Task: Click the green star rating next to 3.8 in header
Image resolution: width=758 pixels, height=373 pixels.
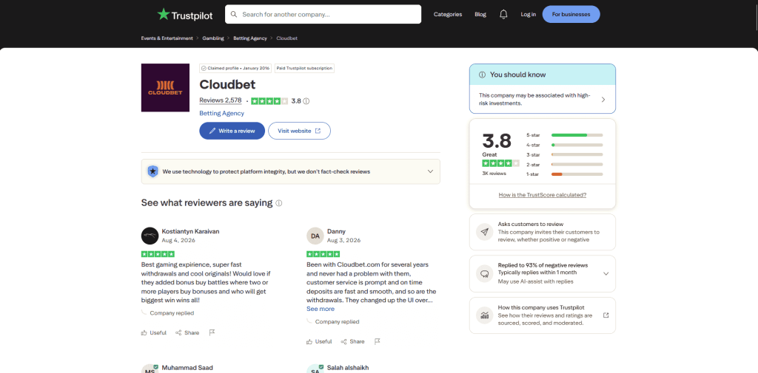Action: click(x=269, y=101)
